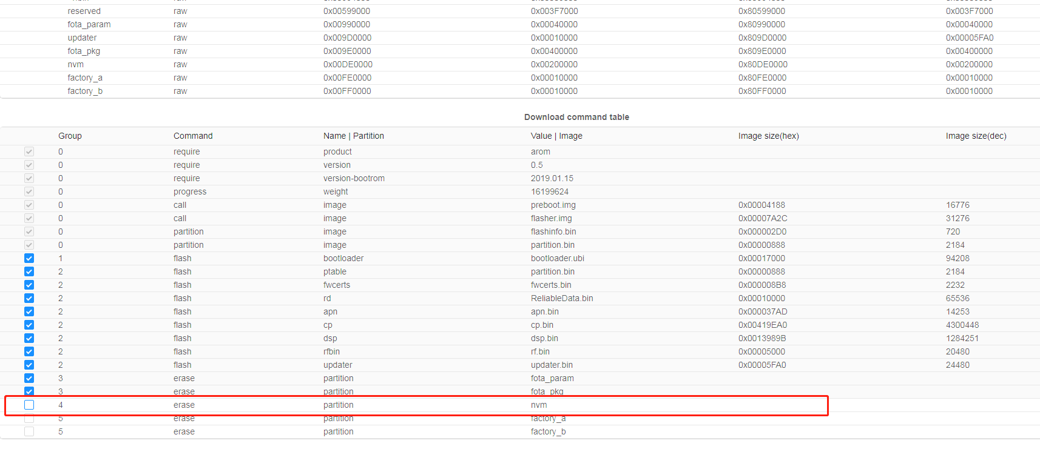Image resolution: width=1040 pixels, height=449 pixels.
Task: Select the fwcerts.bin image value
Action: 551,285
